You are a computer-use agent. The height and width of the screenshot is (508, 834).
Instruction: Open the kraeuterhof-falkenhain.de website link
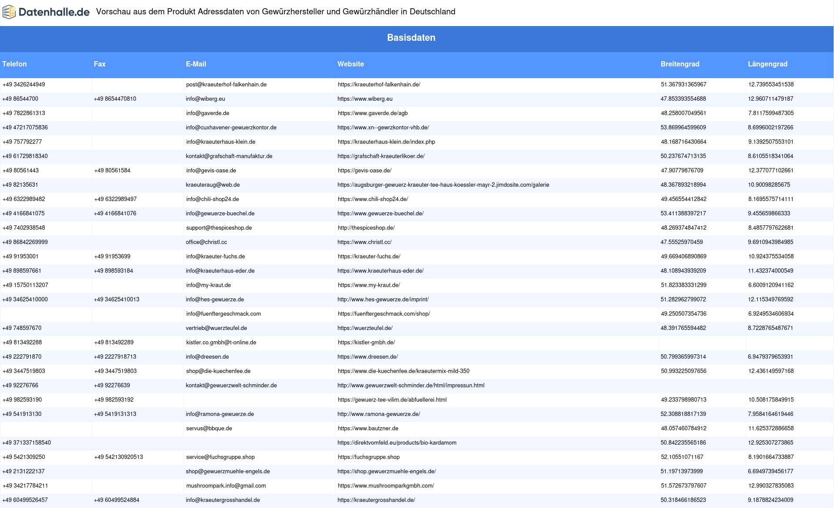pyautogui.click(x=379, y=85)
